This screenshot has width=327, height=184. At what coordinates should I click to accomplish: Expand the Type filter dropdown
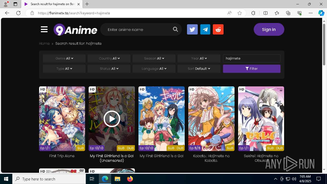[x=64, y=68]
